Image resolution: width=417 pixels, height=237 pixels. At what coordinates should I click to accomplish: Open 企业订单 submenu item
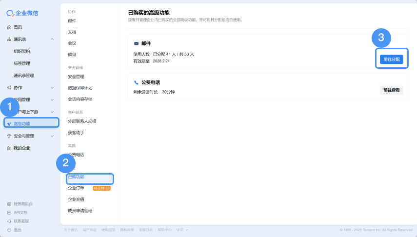[x=76, y=188]
